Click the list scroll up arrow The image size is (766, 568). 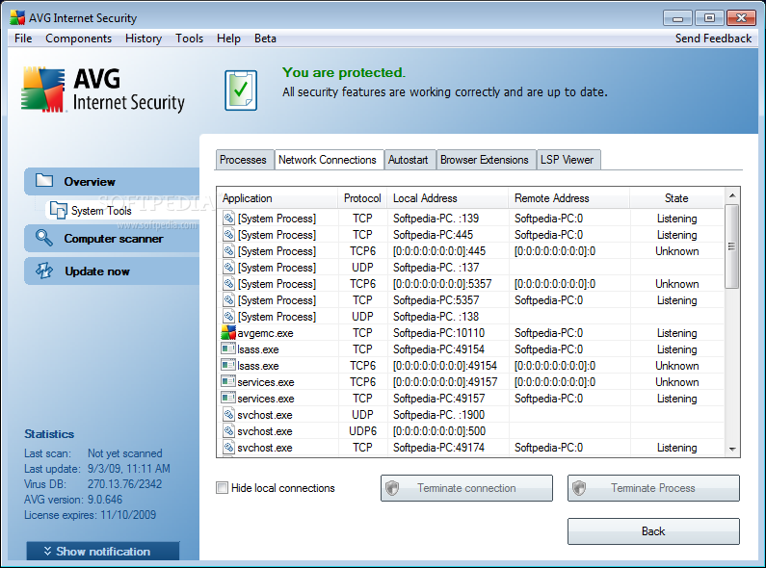pyautogui.click(x=732, y=195)
